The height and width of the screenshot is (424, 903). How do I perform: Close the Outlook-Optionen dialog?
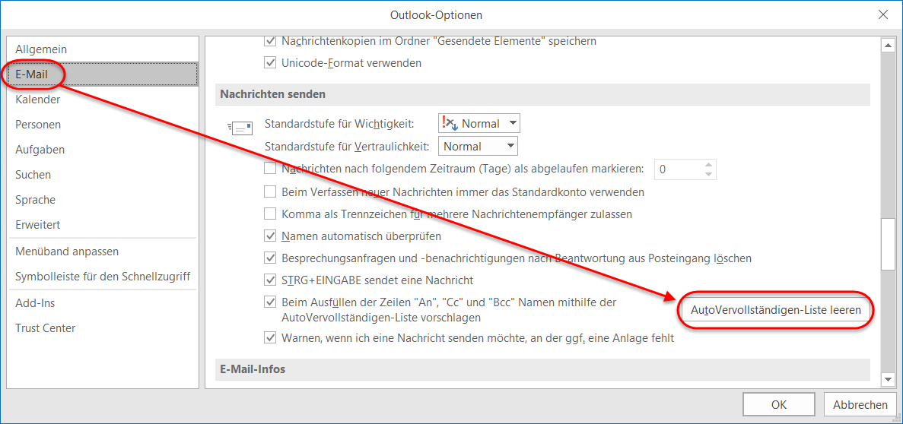tap(883, 15)
